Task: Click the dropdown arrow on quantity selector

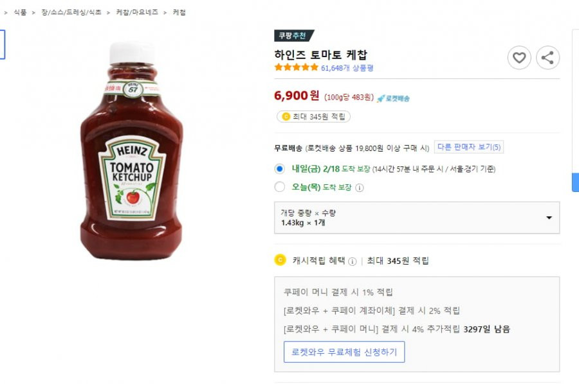Action: tap(549, 218)
